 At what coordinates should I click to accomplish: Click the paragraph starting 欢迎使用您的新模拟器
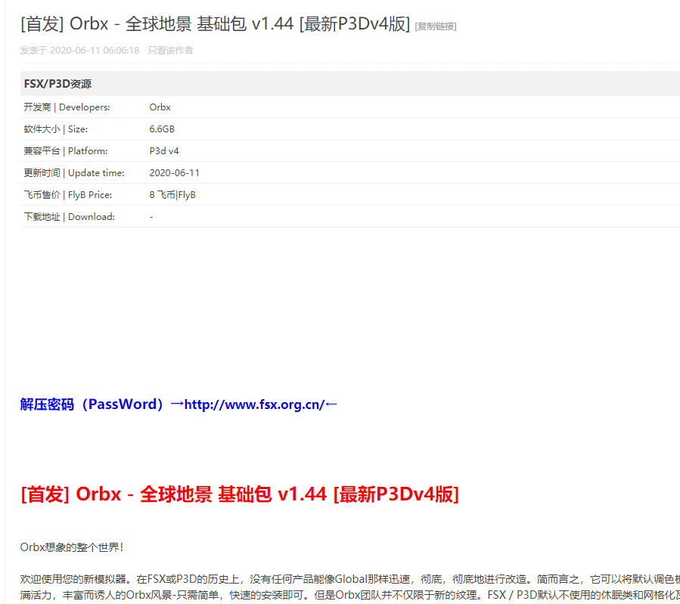point(349,587)
